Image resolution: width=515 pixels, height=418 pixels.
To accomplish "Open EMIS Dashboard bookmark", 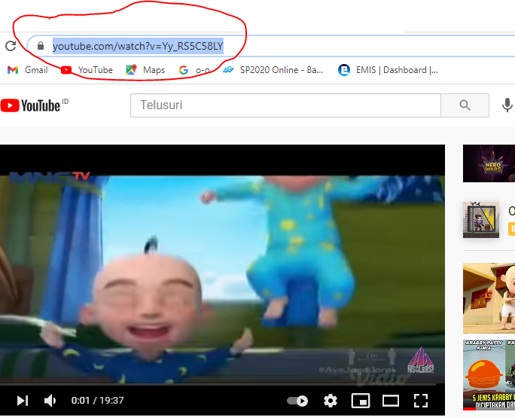I will click(x=388, y=70).
